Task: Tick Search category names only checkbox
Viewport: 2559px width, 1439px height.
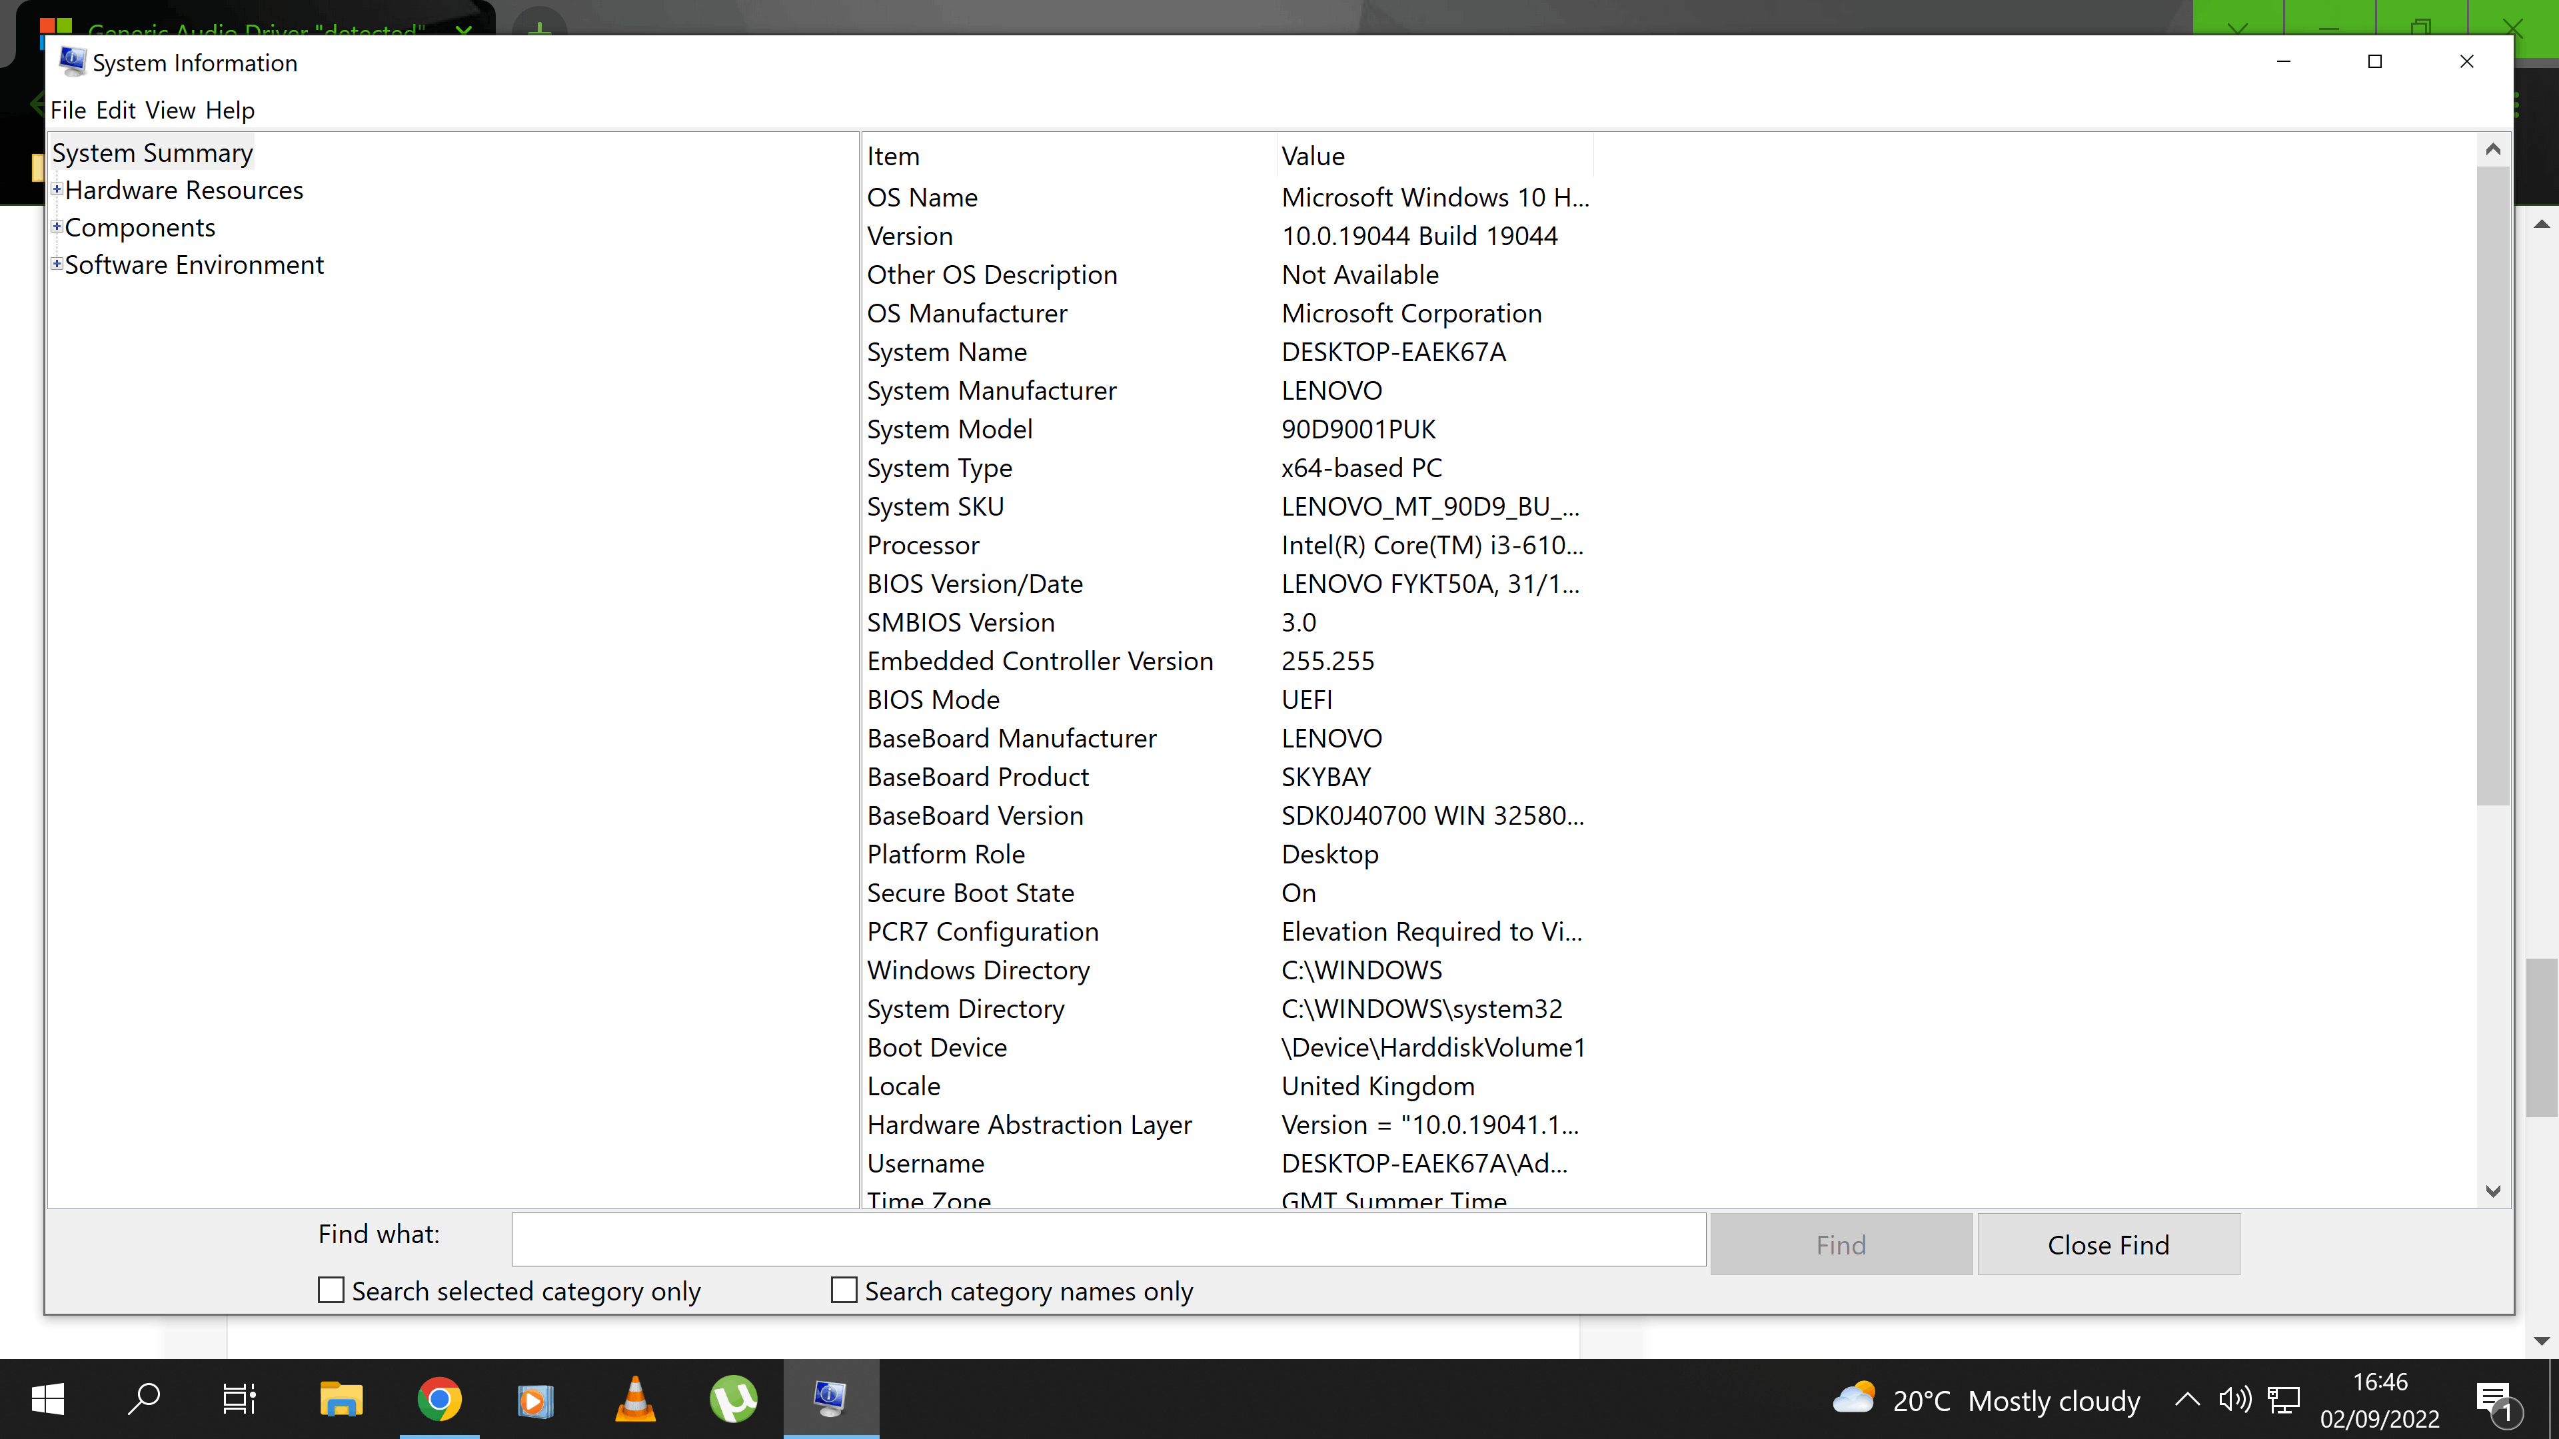Action: point(844,1290)
